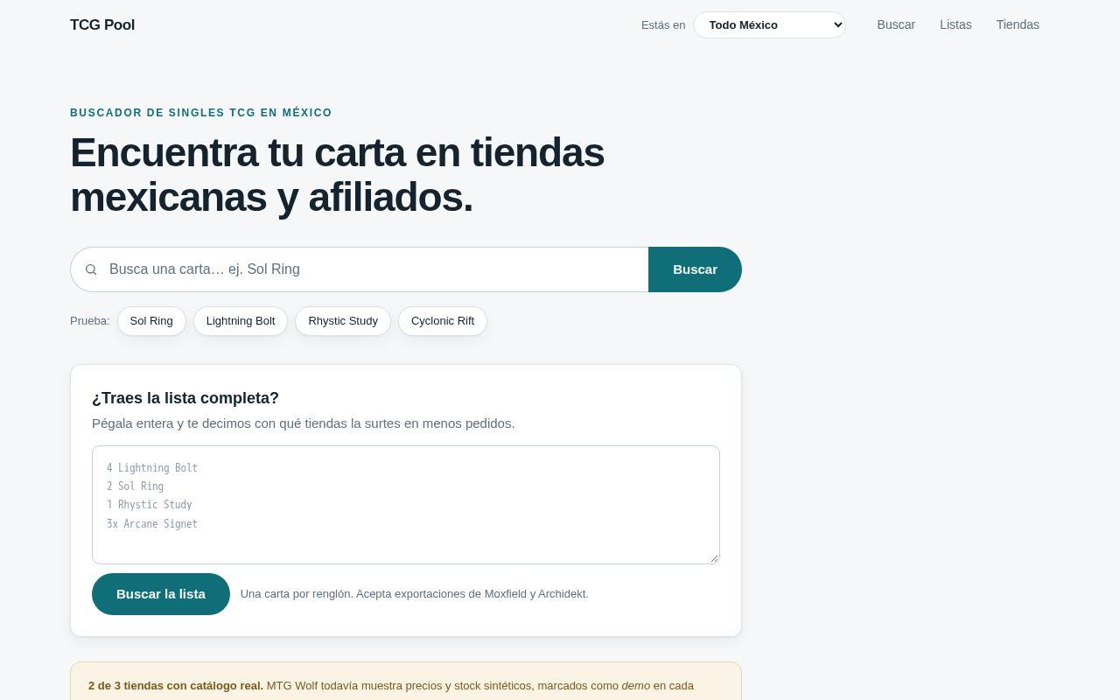Select the Lightning Bolt suggestion chip
The width and height of the screenshot is (1120, 700).
click(241, 321)
